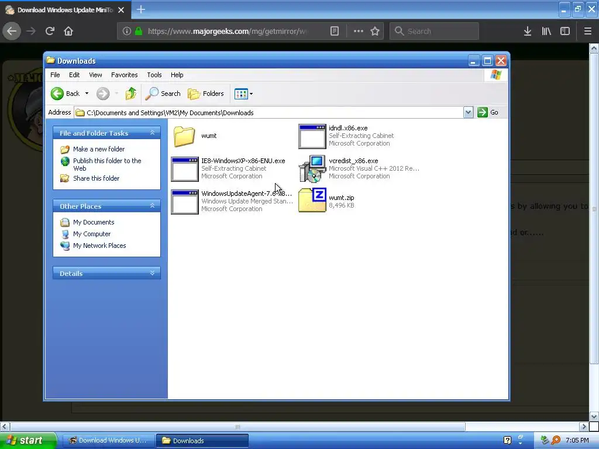Open the Windows start menu

click(x=27, y=440)
